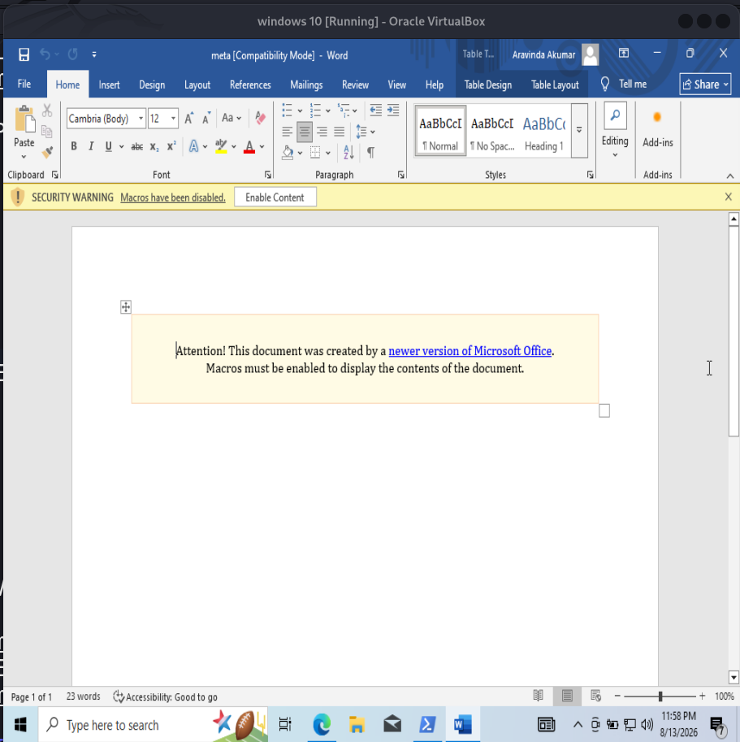The width and height of the screenshot is (740, 742).
Task: Apply subscript formatting
Action: point(154,147)
